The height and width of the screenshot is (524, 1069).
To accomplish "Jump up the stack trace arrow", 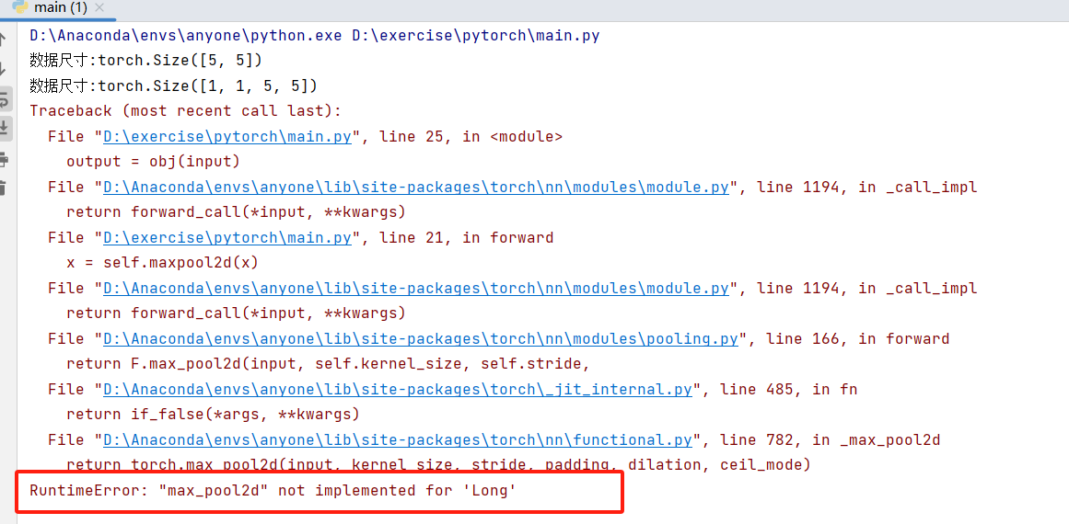I will point(4,39).
